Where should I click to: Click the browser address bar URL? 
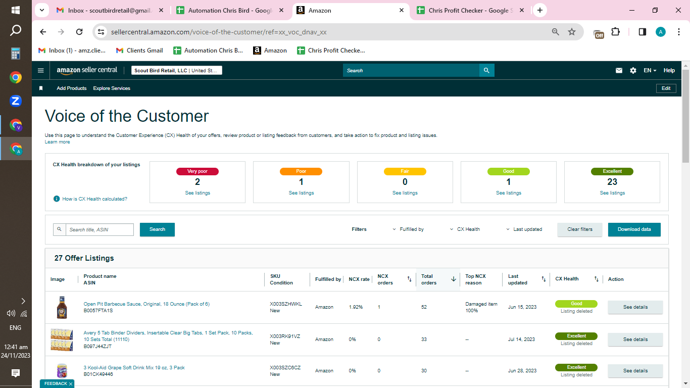click(219, 32)
